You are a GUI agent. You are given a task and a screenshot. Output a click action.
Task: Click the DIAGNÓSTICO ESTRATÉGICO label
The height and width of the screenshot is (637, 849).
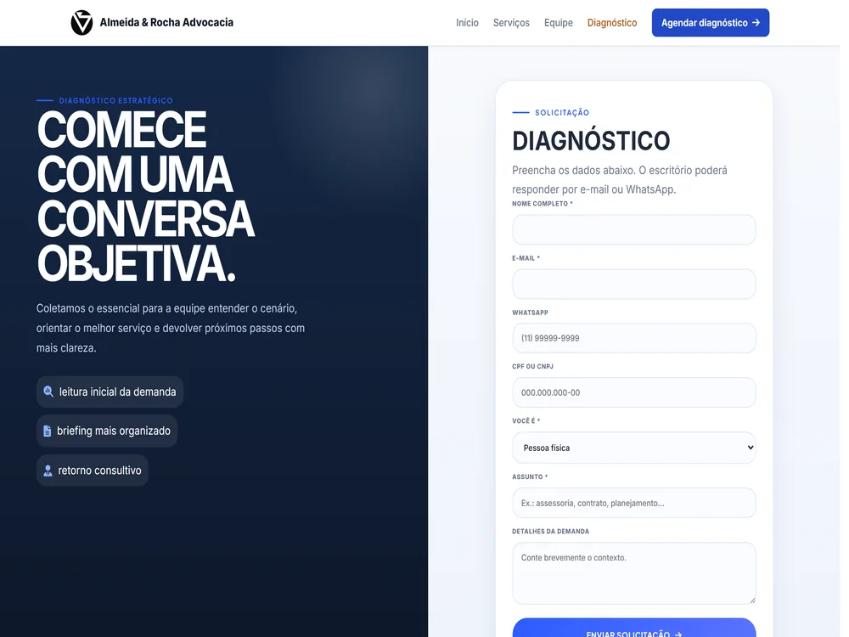[115, 101]
